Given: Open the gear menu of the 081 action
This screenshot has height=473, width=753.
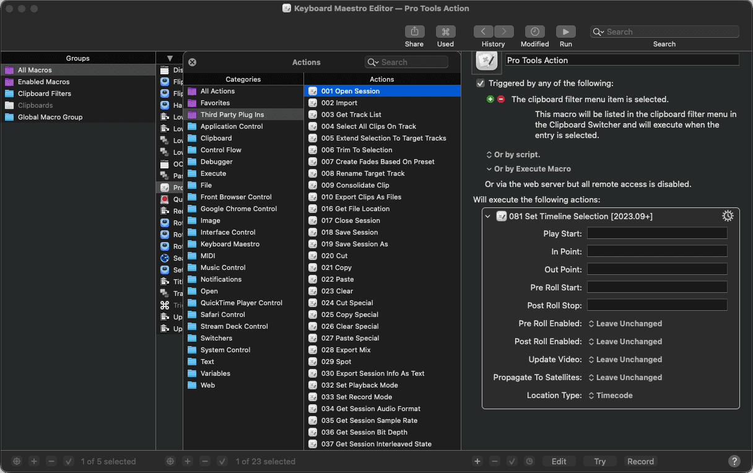Looking at the screenshot, I should [728, 216].
